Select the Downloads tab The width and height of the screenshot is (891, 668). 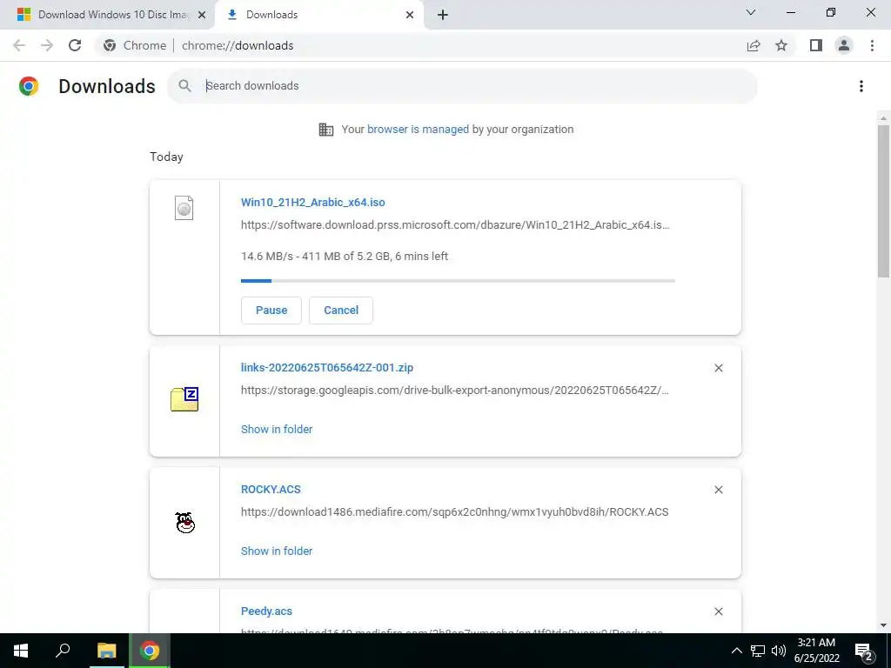coord(318,15)
